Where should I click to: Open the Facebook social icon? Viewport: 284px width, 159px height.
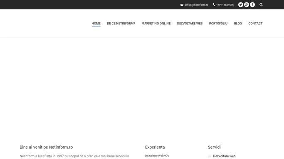coord(252,5)
